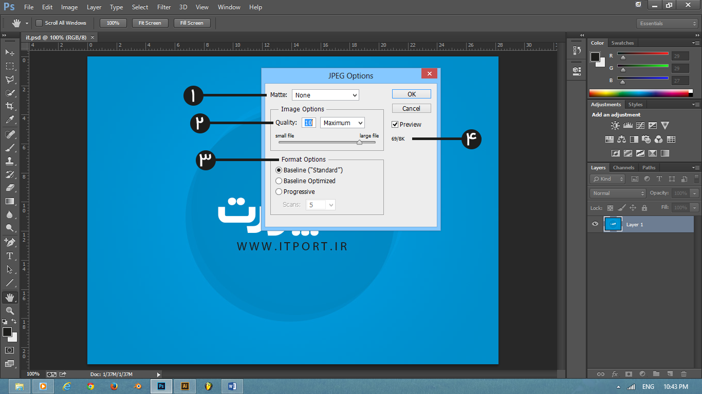Toggle lock all icon

click(x=644, y=208)
